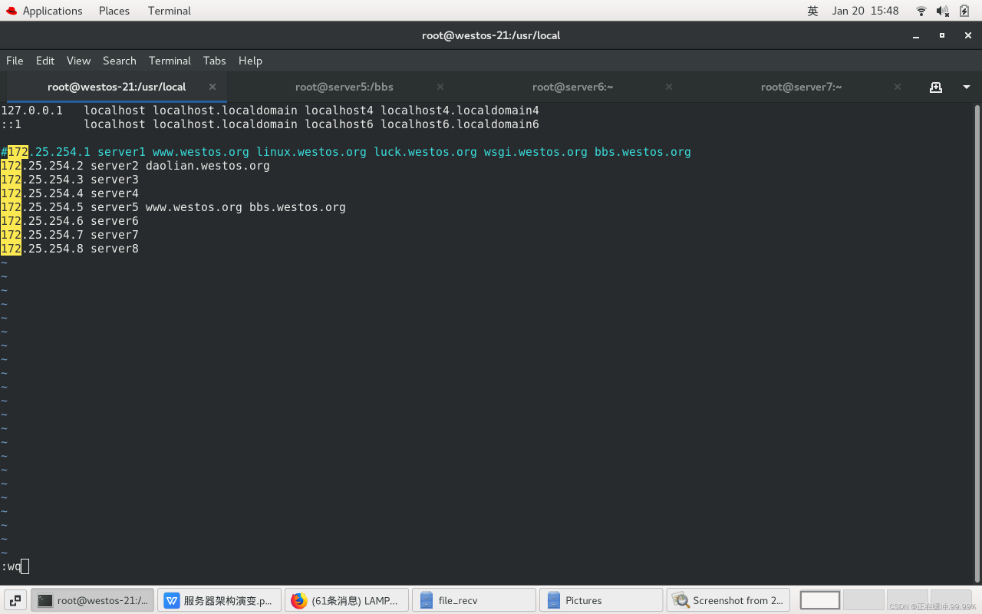This screenshot has width=982, height=614.
Task: Close the terminal window
Action: point(968,35)
